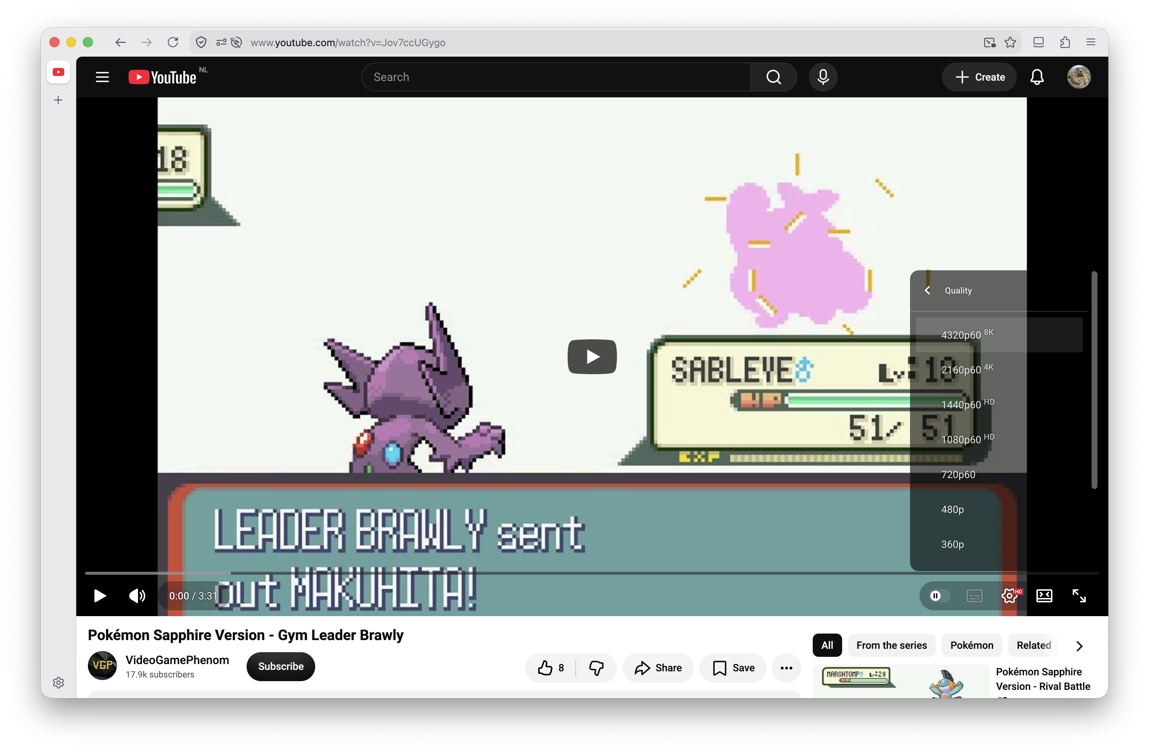Screen dimensions: 1149x752
Task: Open the browser application menu
Action: click(x=1091, y=43)
